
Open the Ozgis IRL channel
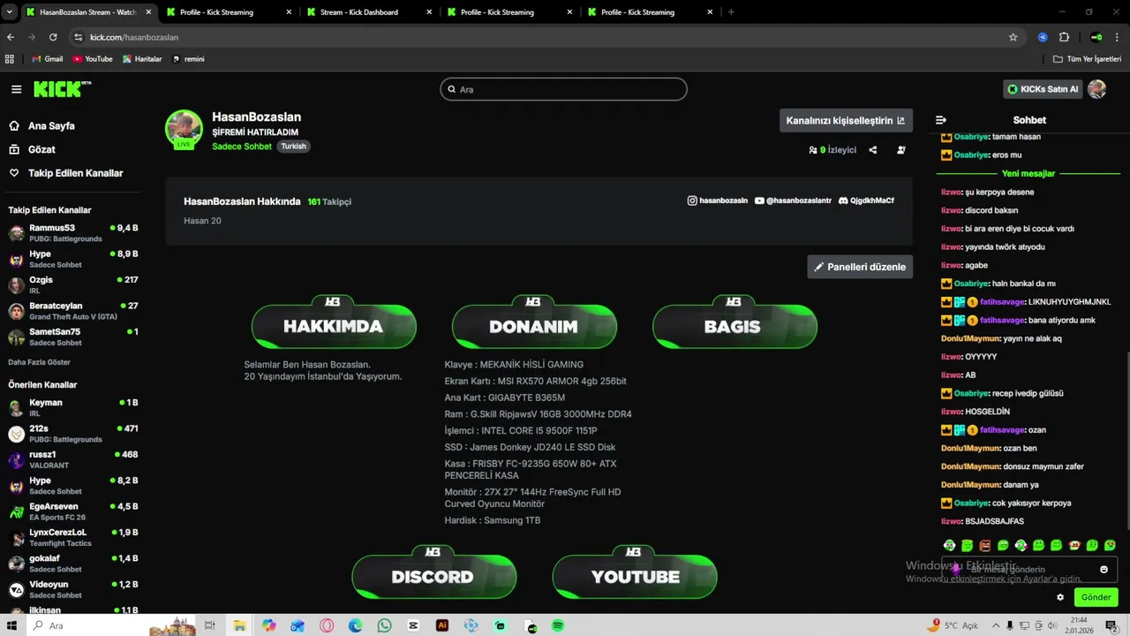point(73,285)
